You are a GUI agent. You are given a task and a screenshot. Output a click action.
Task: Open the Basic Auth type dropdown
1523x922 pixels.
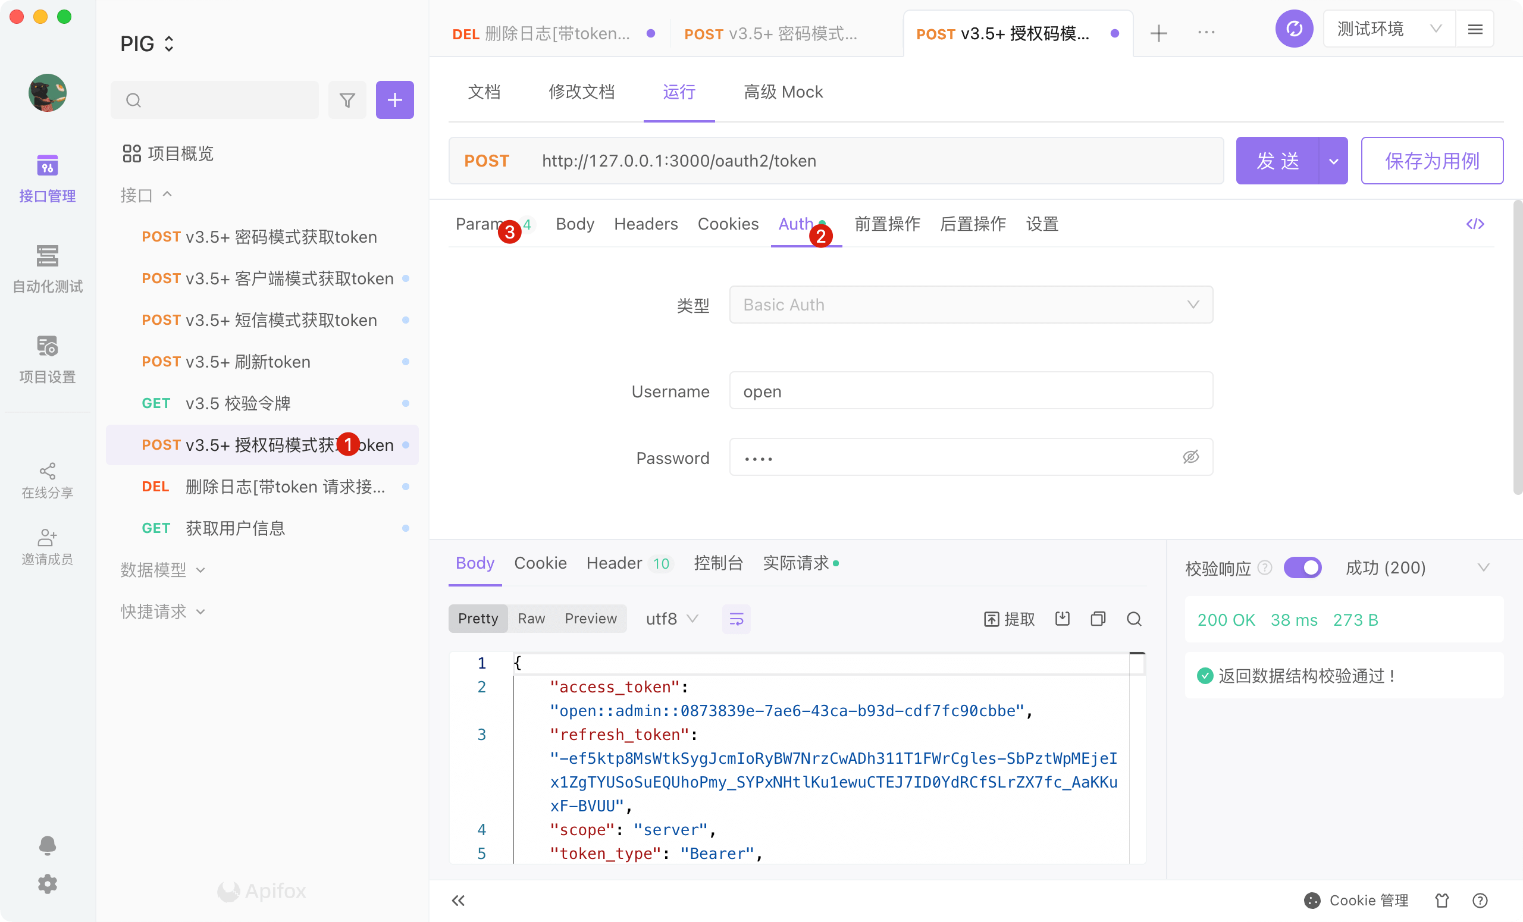[x=970, y=305]
